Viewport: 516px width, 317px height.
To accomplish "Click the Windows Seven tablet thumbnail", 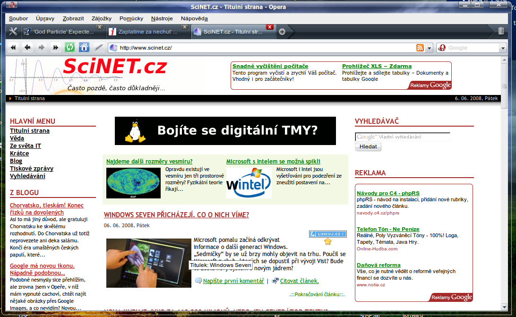I will pyautogui.click(x=149, y=263).
